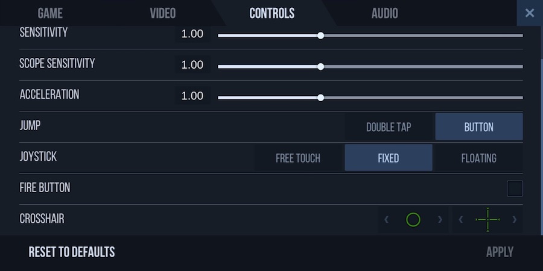Click the Sensitivity slider handle

pos(321,36)
